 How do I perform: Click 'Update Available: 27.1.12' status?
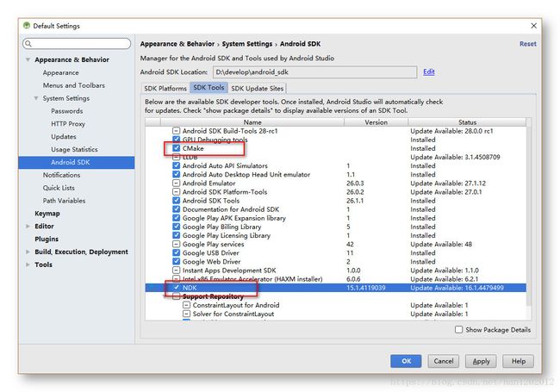tap(448, 184)
